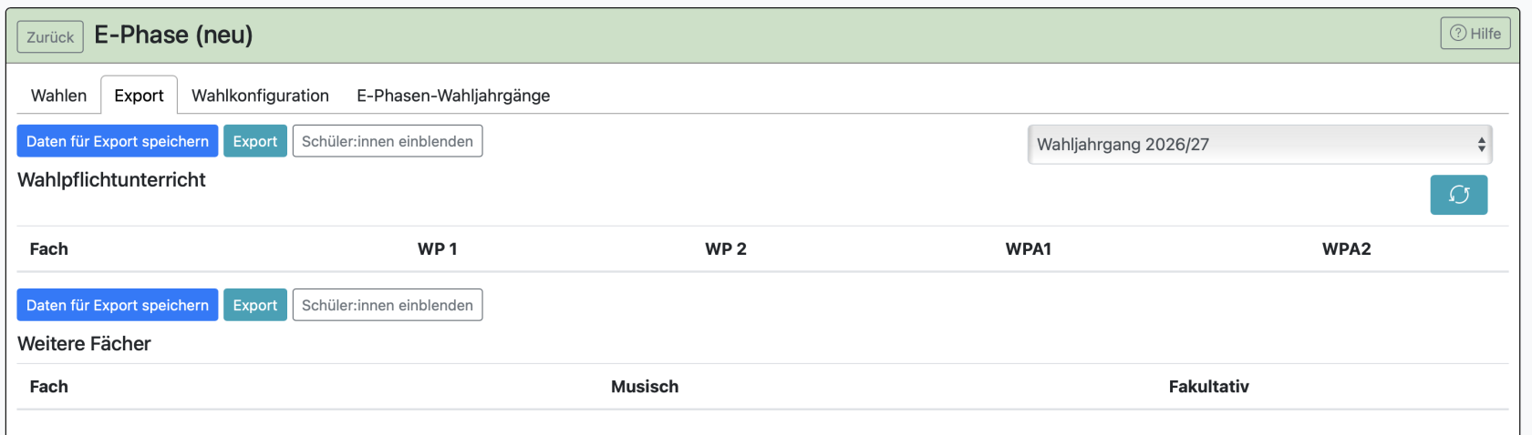The width and height of the screenshot is (1532, 435).
Task: Click the Musisch column header
Action: coord(645,387)
